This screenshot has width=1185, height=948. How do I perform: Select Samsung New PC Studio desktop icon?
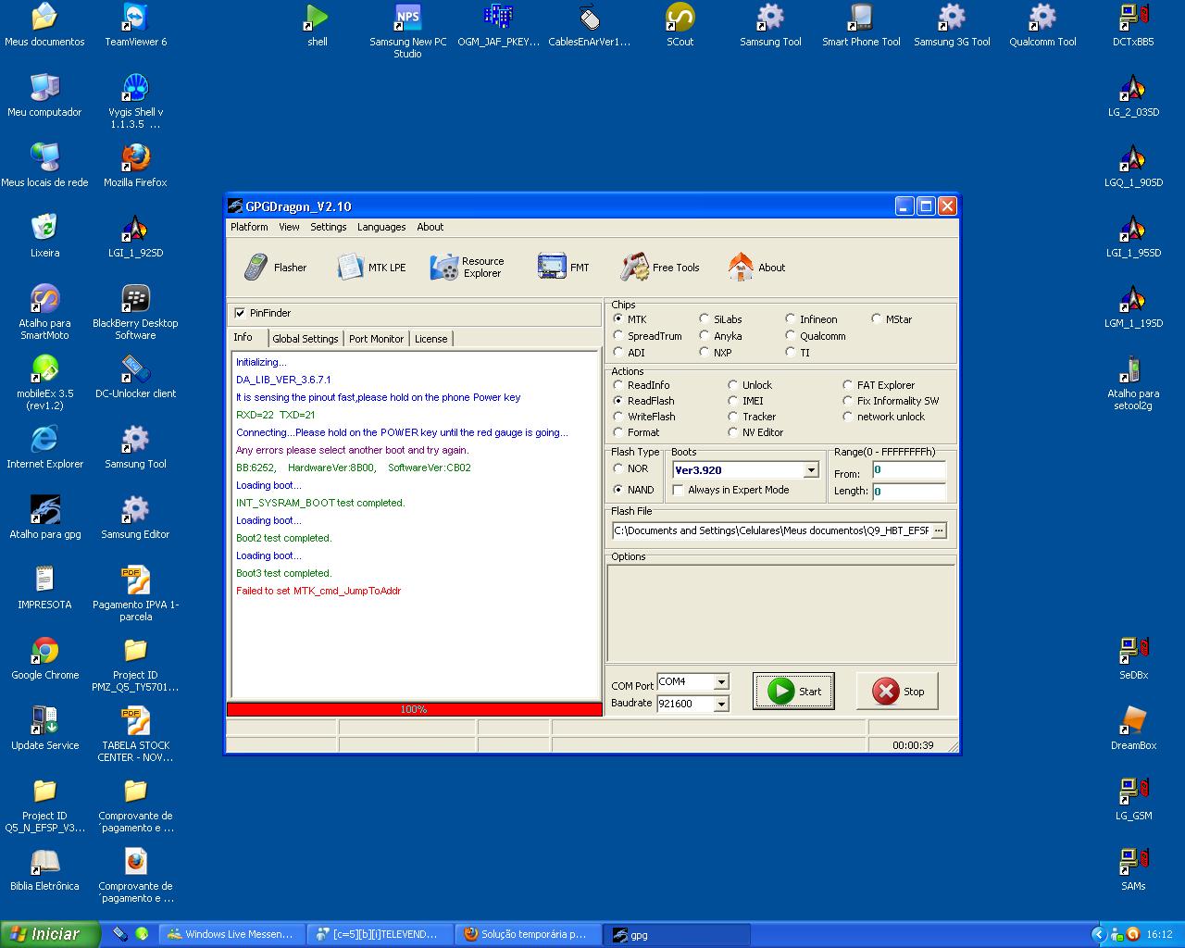click(408, 31)
